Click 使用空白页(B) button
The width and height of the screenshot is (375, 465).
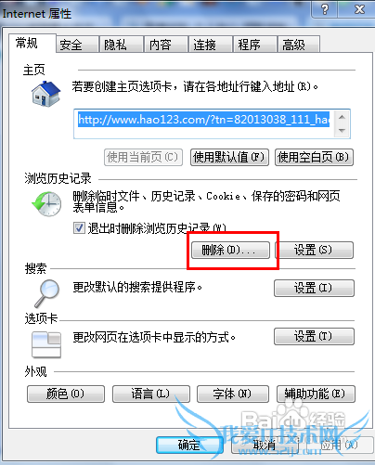pos(314,157)
